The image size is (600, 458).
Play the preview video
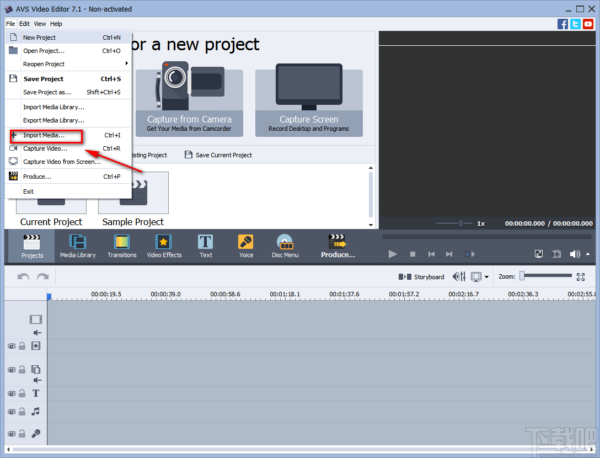393,254
